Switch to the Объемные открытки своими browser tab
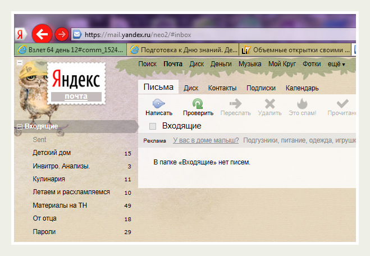This screenshot has height=256, width=370. pos(295,50)
